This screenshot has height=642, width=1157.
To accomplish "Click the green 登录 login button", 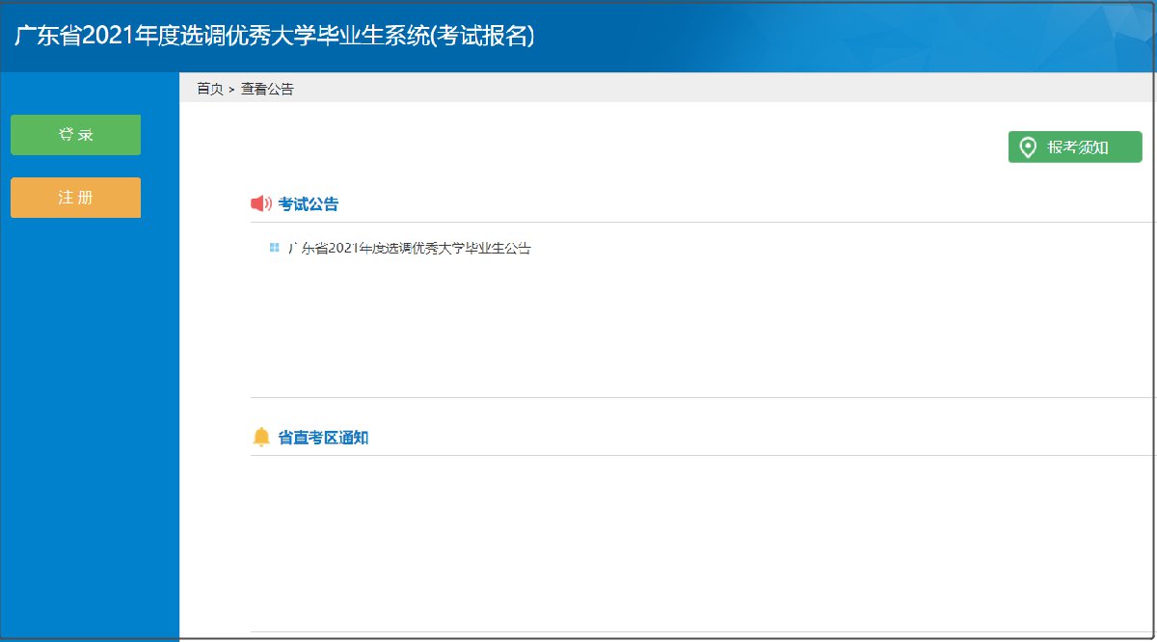I will pos(75,135).
